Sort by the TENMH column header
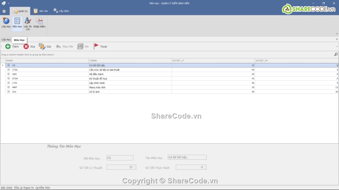 [130, 60]
